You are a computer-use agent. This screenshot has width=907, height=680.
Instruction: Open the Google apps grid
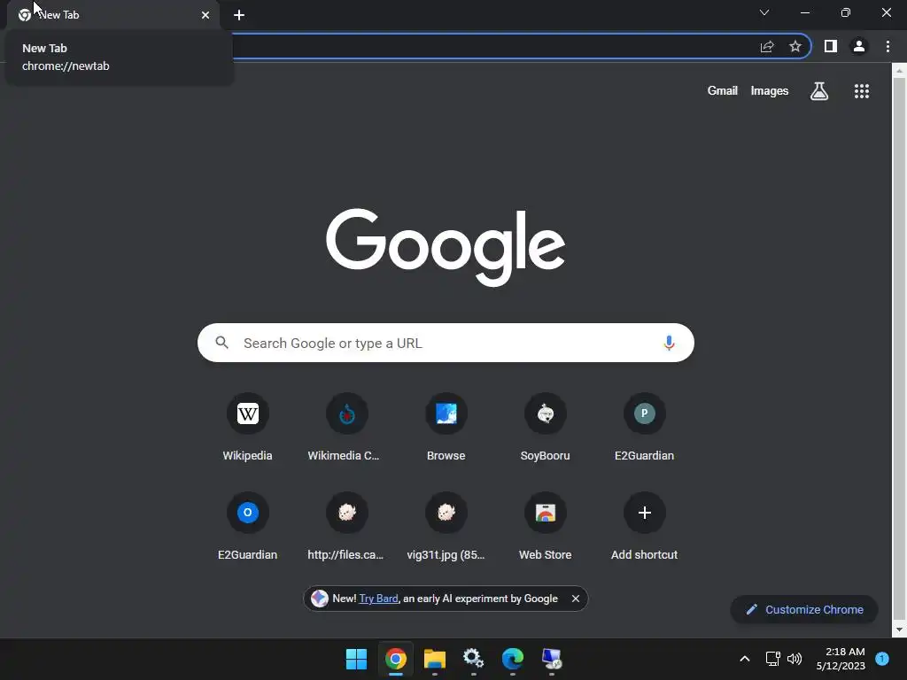861,91
